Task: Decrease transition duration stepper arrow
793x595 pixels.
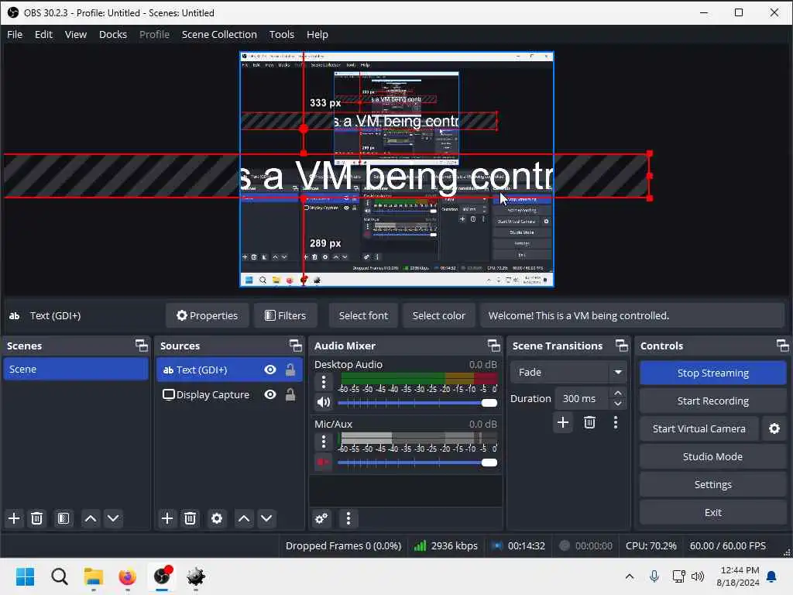Action: pyautogui.click(x=617, y=404)
